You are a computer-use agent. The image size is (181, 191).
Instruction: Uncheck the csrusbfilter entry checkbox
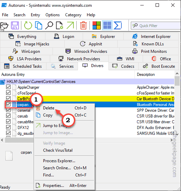pos(8,122)
